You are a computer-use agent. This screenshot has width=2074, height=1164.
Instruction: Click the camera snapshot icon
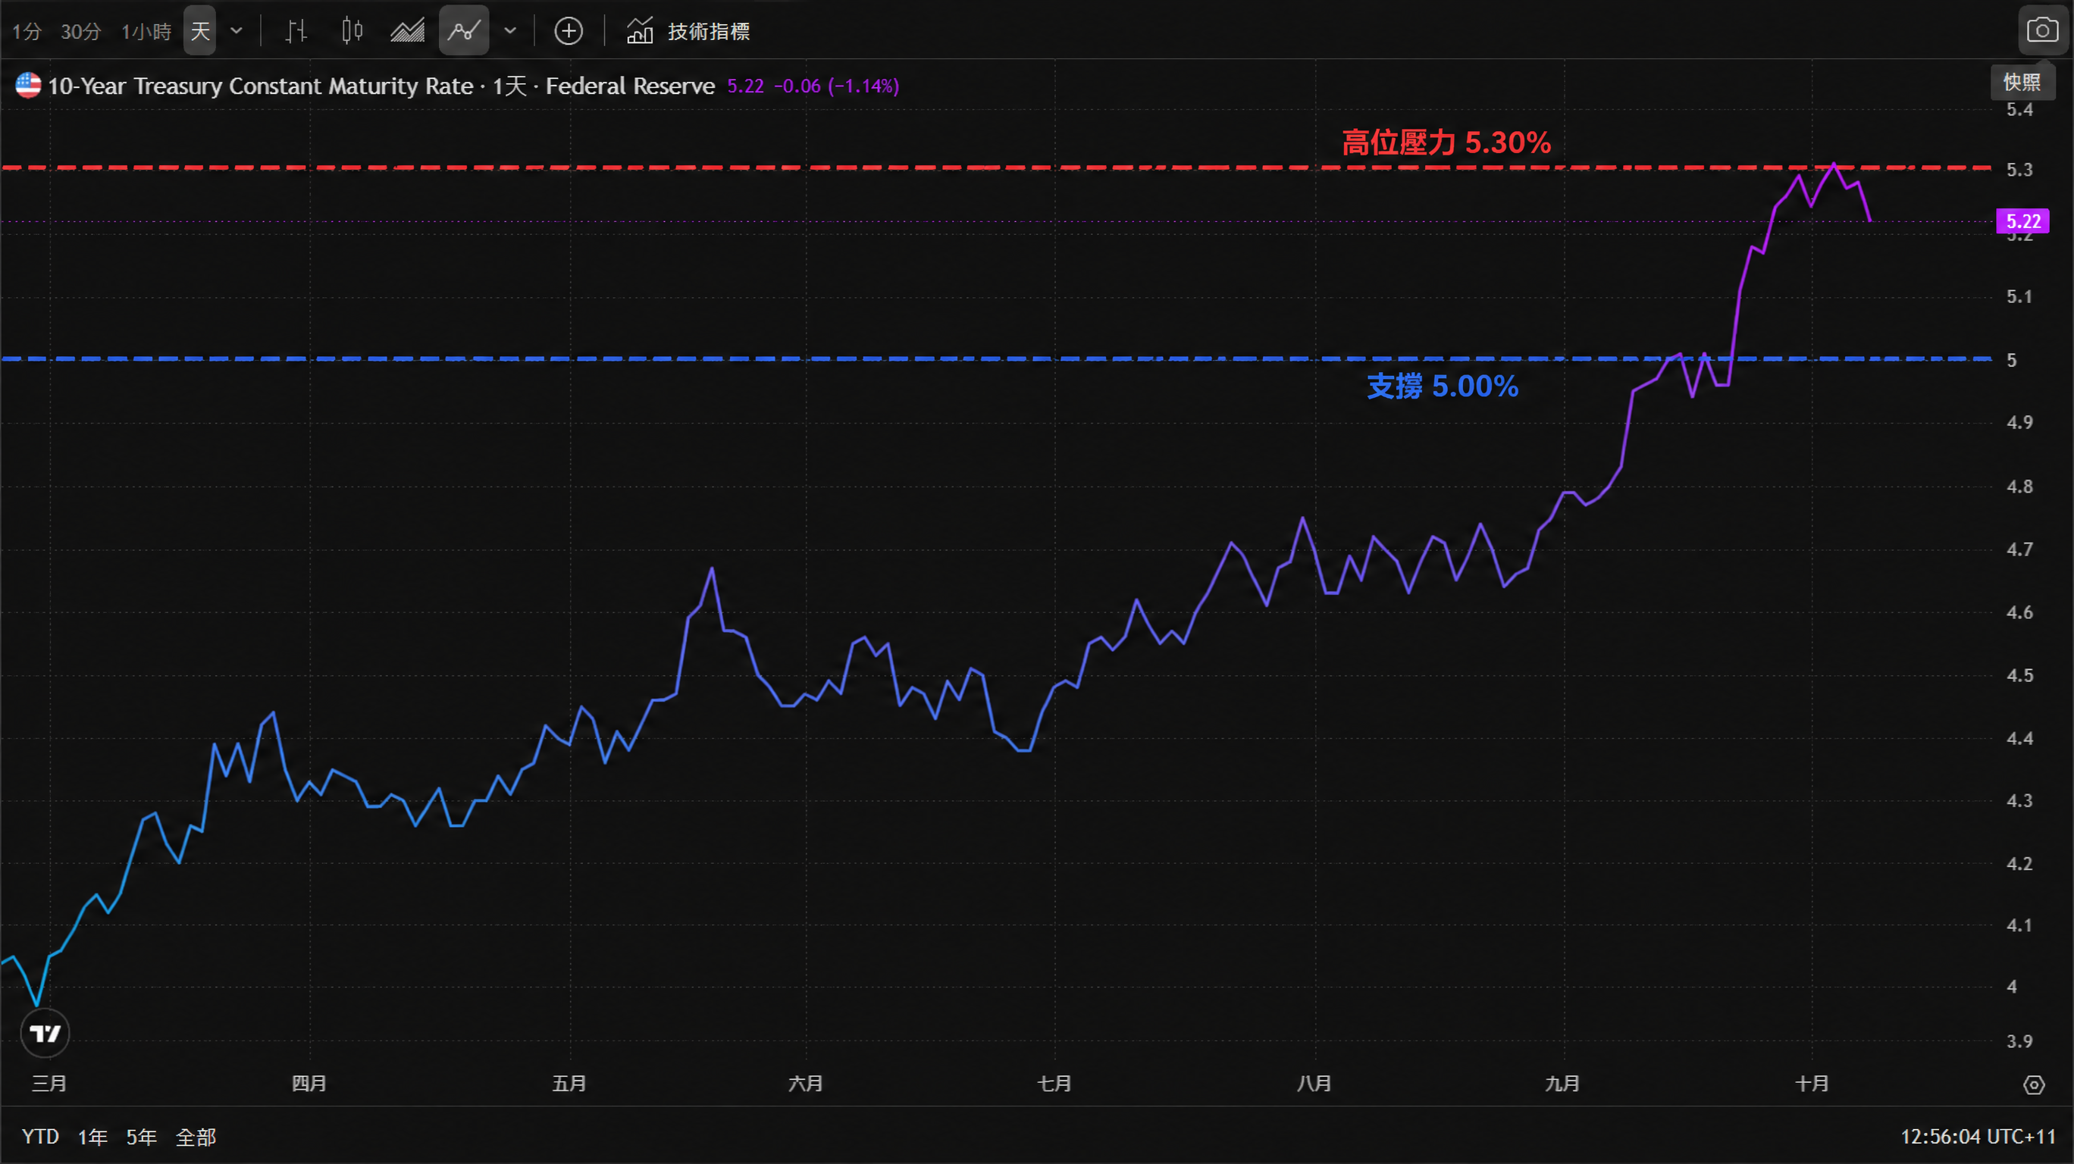pyautogui.click(x=2042, y=30)
